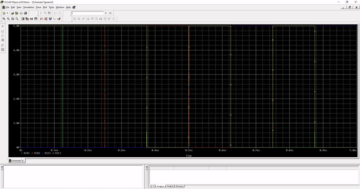This screenshot has height=189, width=360.
Task: Open the Simulation menu
Action: 28,7
